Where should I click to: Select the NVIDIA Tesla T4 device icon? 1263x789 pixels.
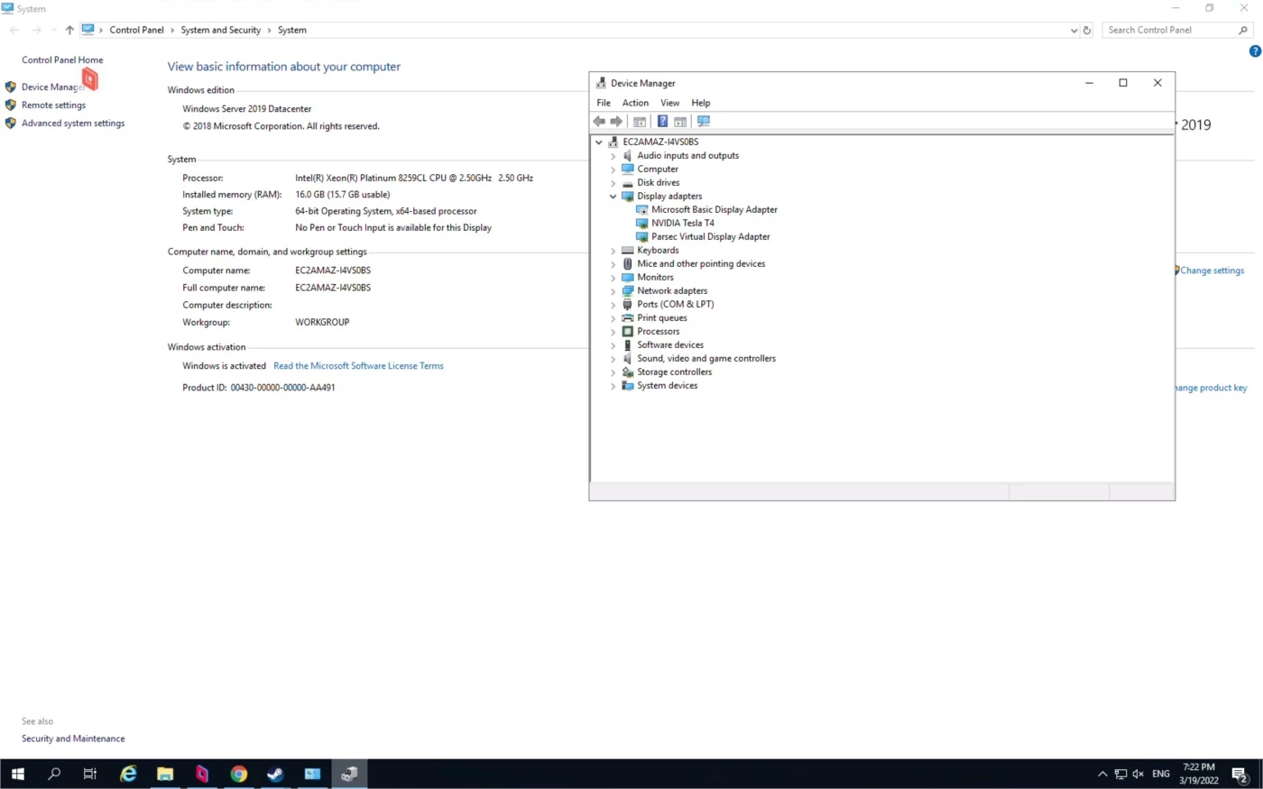click(642, 223)
